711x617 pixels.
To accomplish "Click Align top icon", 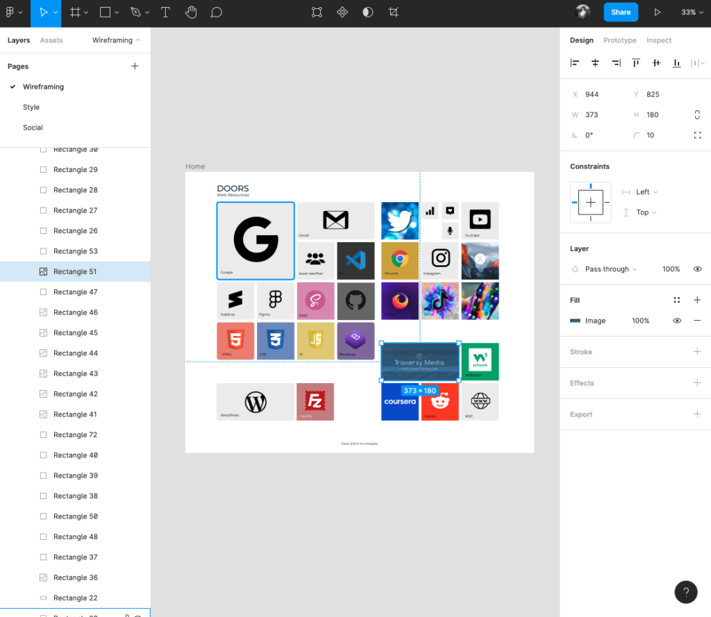I will click(636, 63).
